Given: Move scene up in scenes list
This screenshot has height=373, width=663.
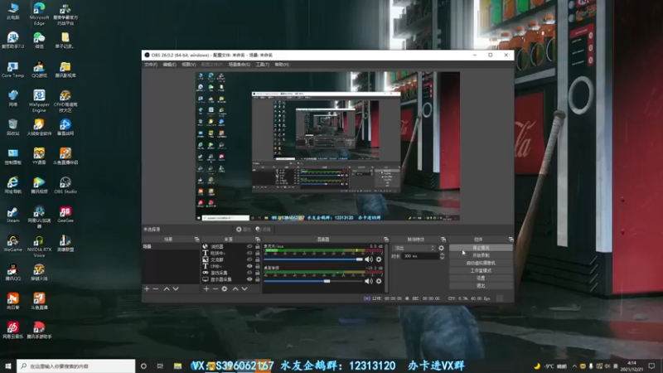Looking at the screenshot, I should pos(167,288).
